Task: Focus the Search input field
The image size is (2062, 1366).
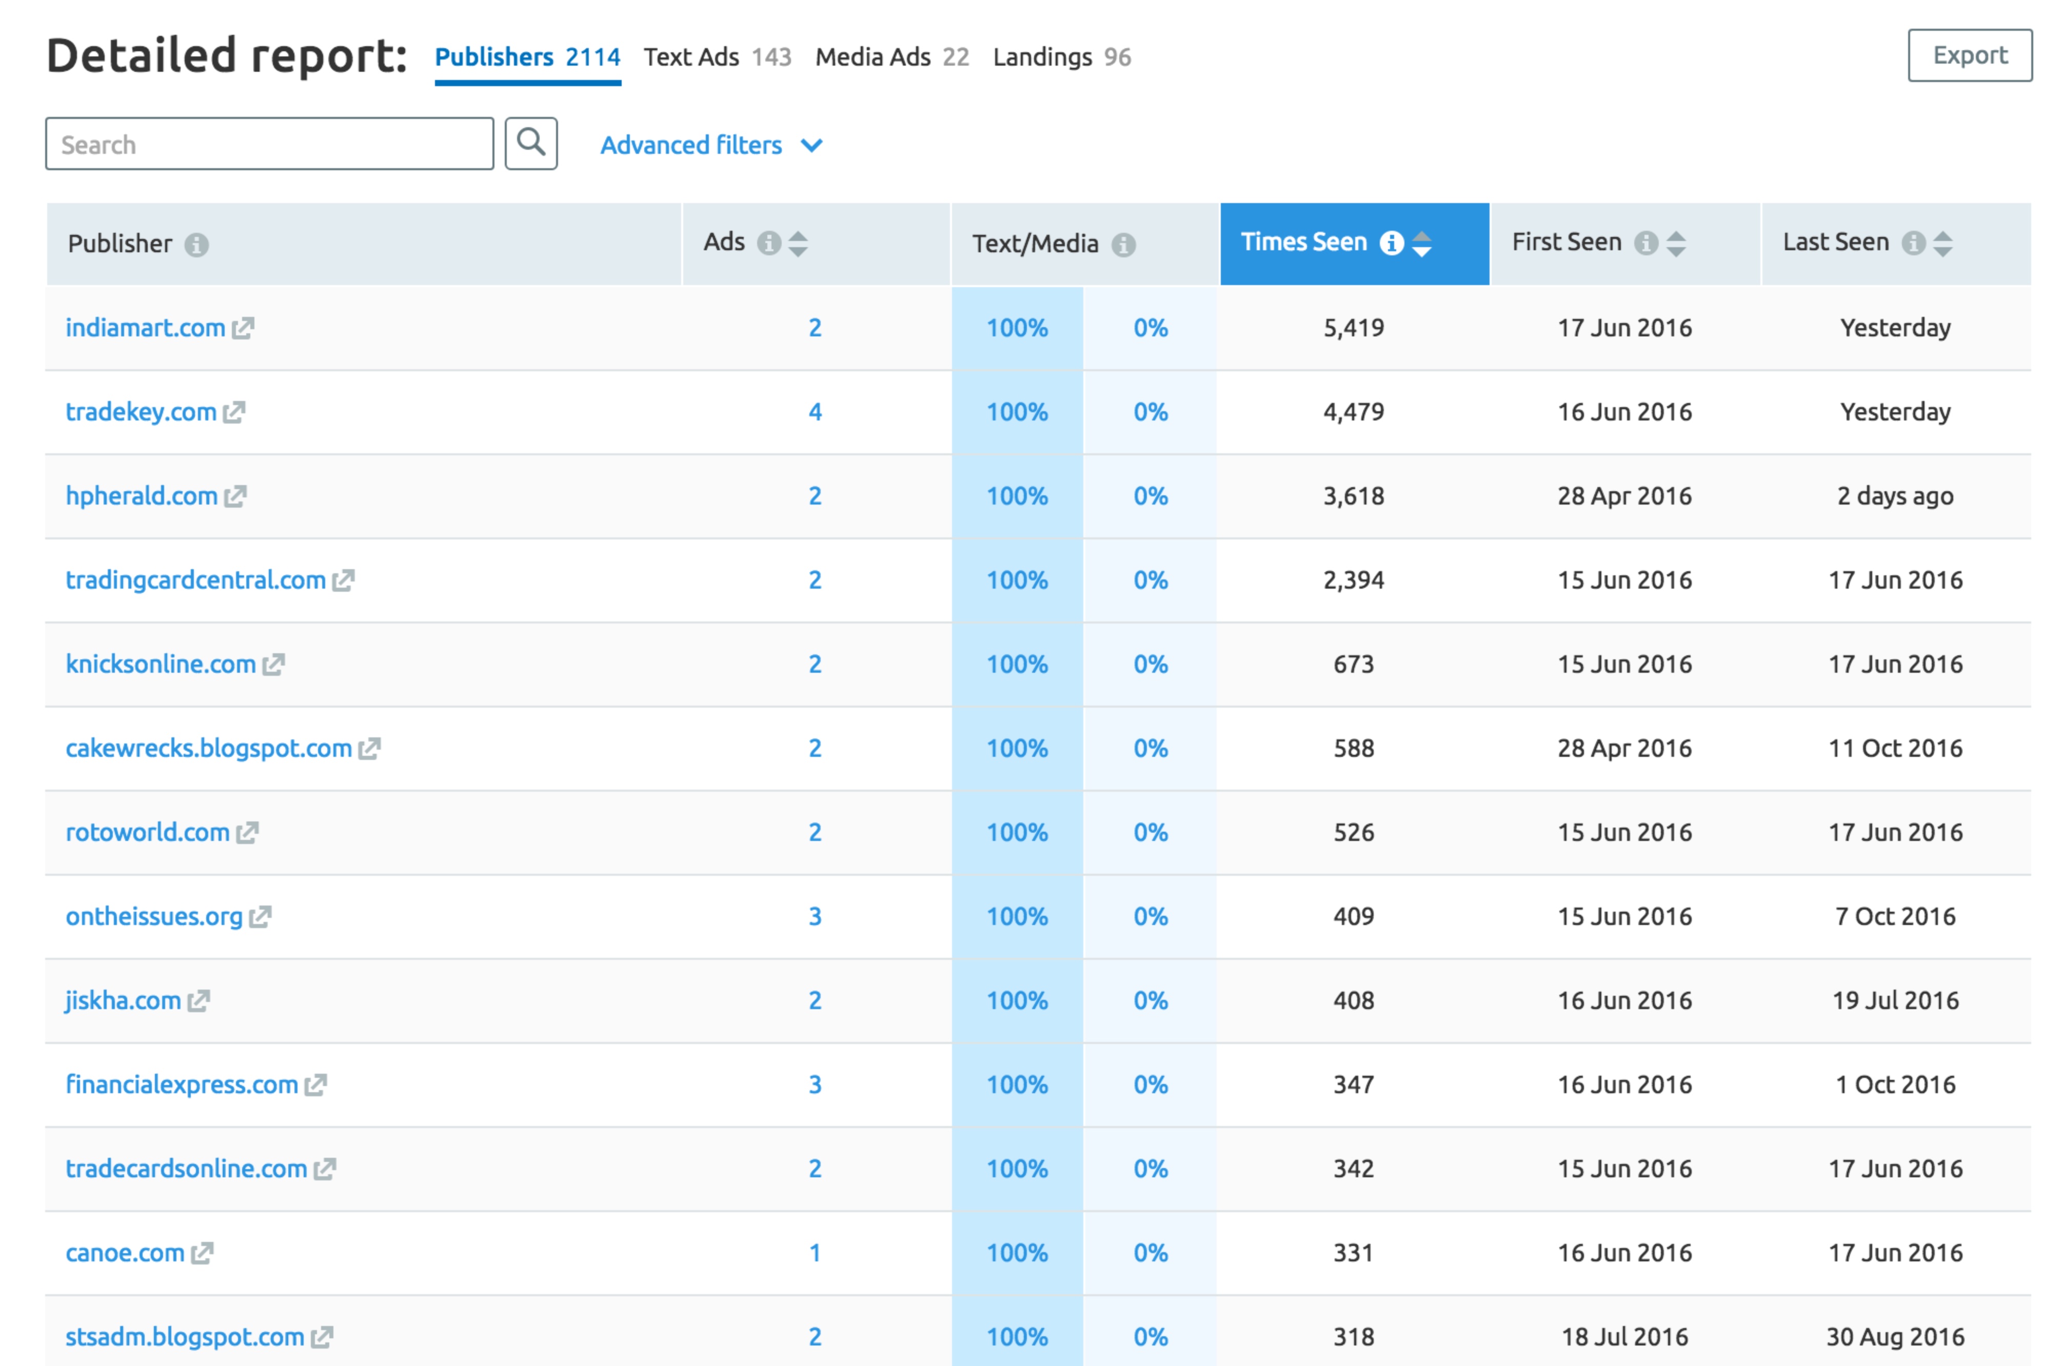Action: [x=269, y=144]
